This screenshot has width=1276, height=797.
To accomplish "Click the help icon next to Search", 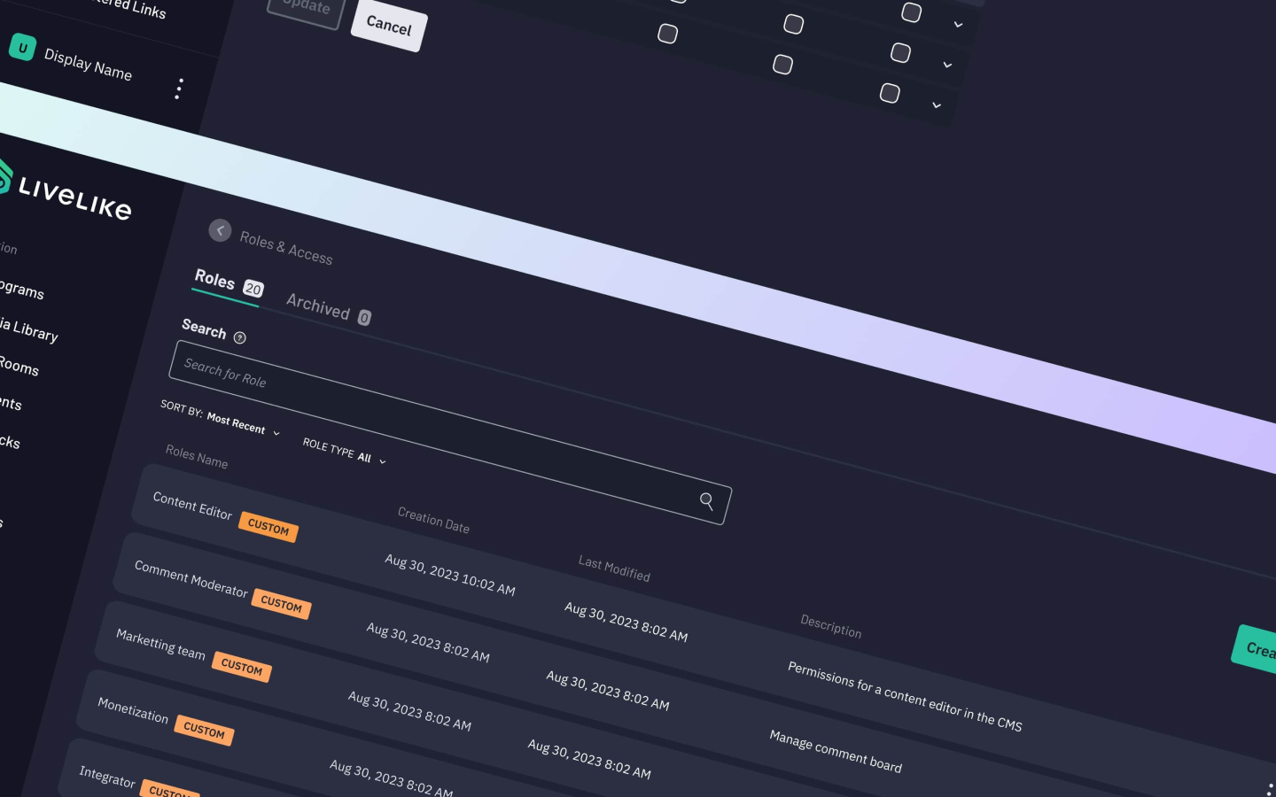I will tap(239, 337).
